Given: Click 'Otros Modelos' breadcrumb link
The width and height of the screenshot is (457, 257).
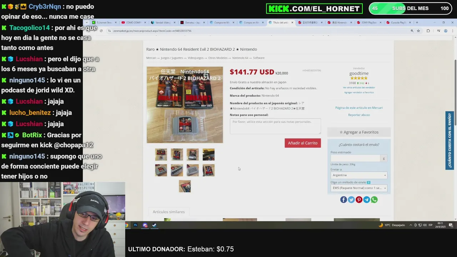Looking at the screenshot, I should click(218, 58).
